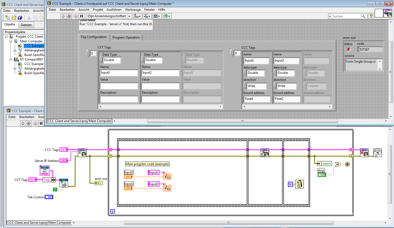The image size is (394, 228).
Task: Click the context help question mark icon
Action: [371, 16]
